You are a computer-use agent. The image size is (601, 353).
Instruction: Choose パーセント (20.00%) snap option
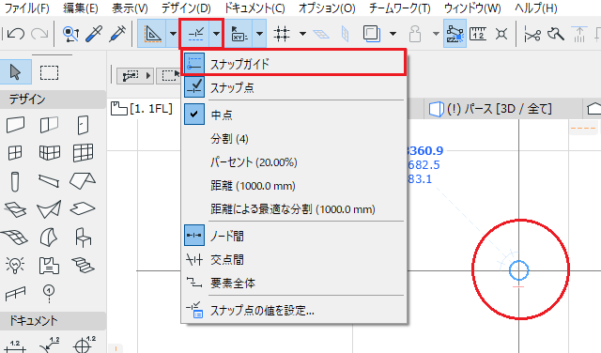(294, 162)
